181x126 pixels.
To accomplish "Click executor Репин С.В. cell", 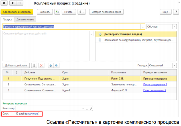I will [x=124, y=79].
